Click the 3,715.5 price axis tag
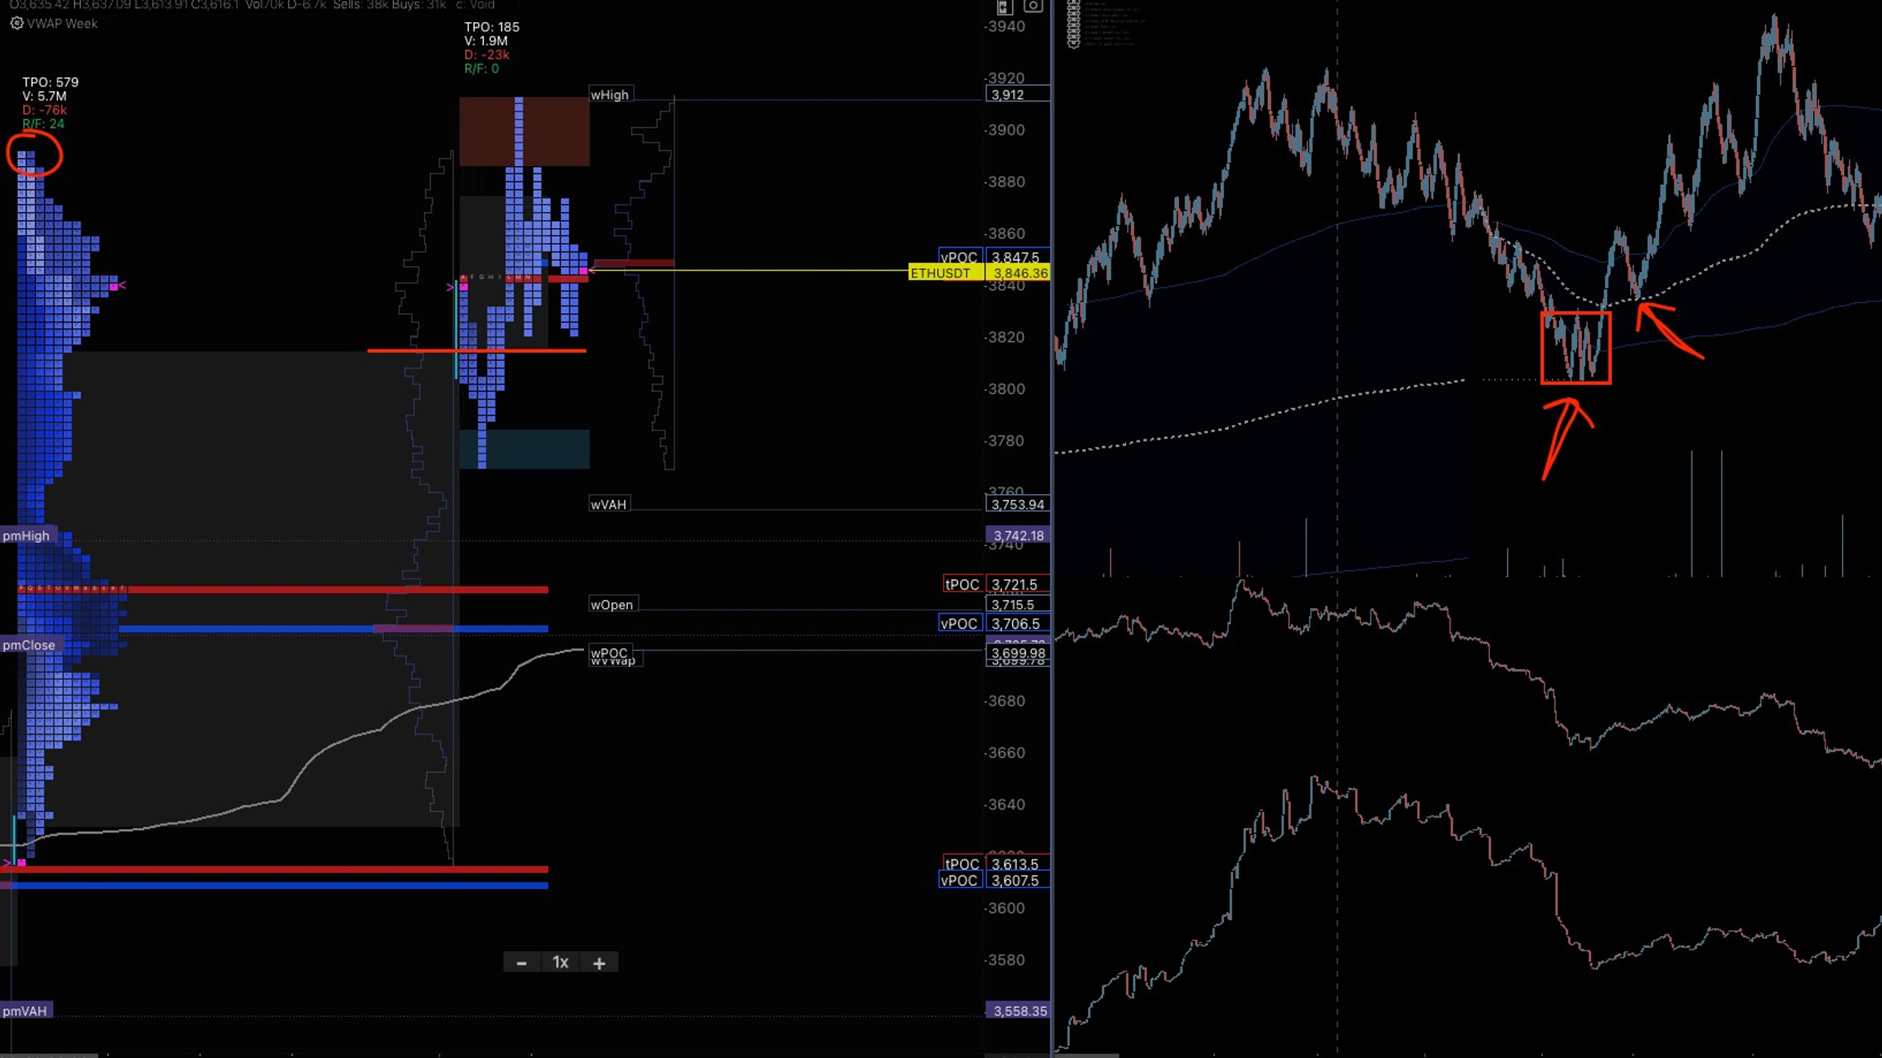Image resolution: width=1882 pixels, height=1058 pixels. [x=1017, y=604]
